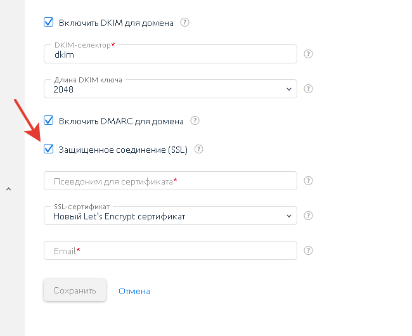The height and width of the screenshot is (336, 412).
Task: Open the SSL-сертификат dropdown list
Action: (x=171, y=216)
